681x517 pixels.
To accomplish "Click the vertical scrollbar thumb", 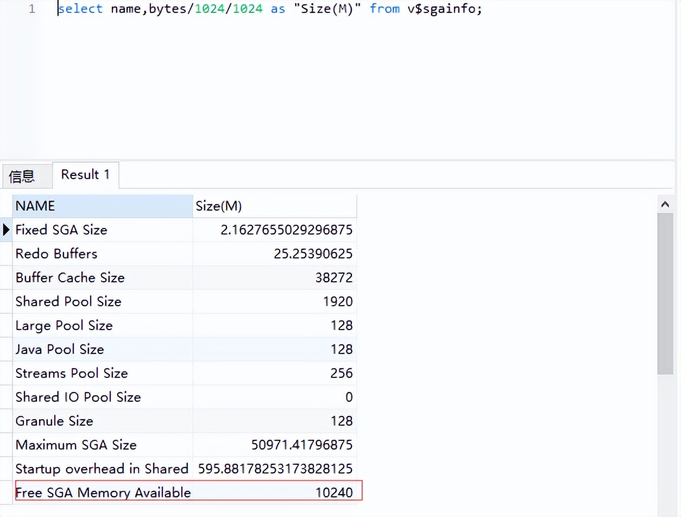I will coord(665,293).
